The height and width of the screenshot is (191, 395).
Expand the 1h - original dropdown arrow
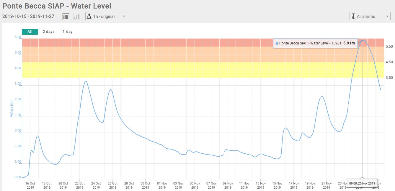pyautogui.click(x=124, y=16)
